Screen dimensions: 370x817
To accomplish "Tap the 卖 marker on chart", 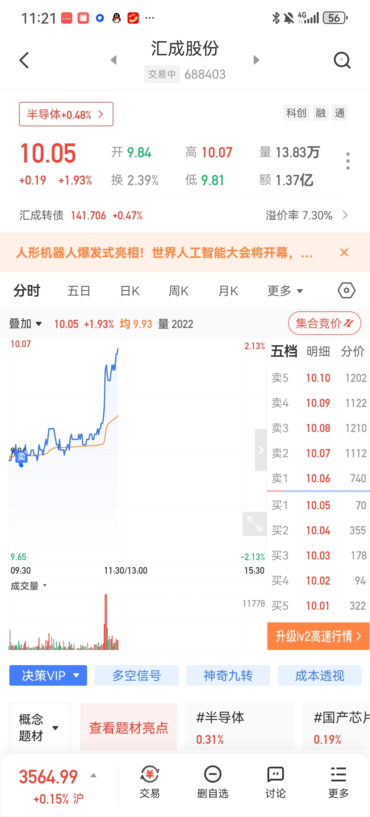I will 21,457.
